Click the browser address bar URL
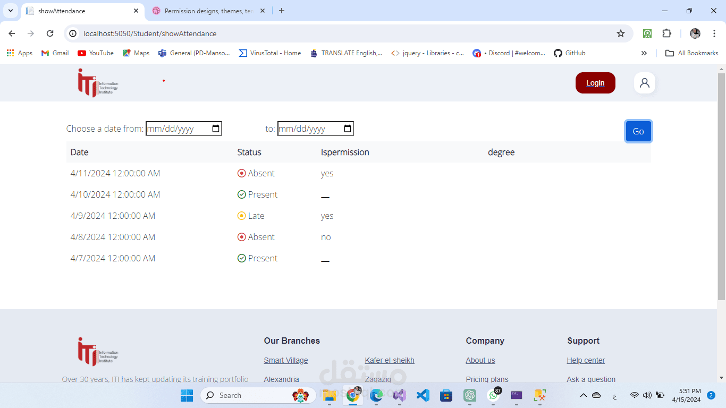The width and height of the screenshot is (726, 408). 150,33
